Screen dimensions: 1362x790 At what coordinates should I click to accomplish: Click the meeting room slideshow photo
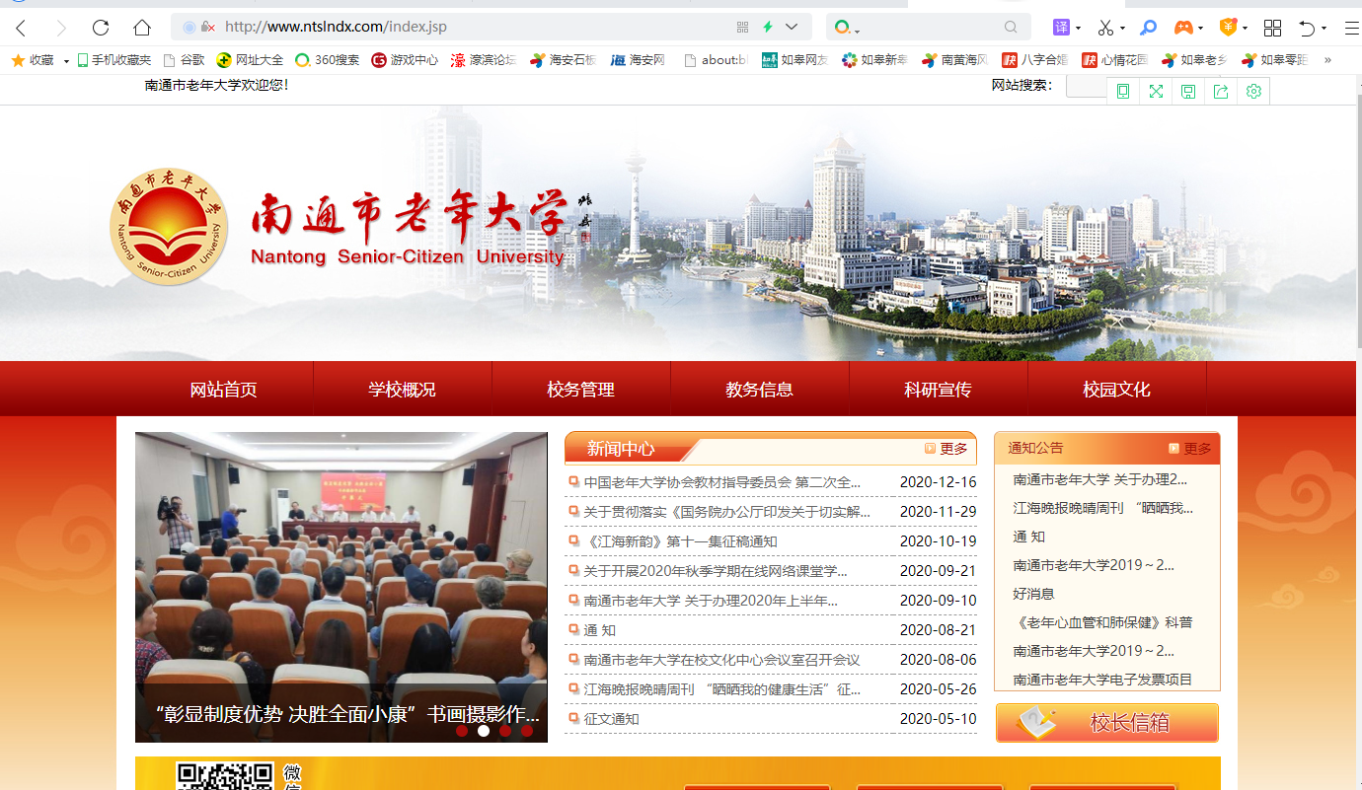coord(341,587)
